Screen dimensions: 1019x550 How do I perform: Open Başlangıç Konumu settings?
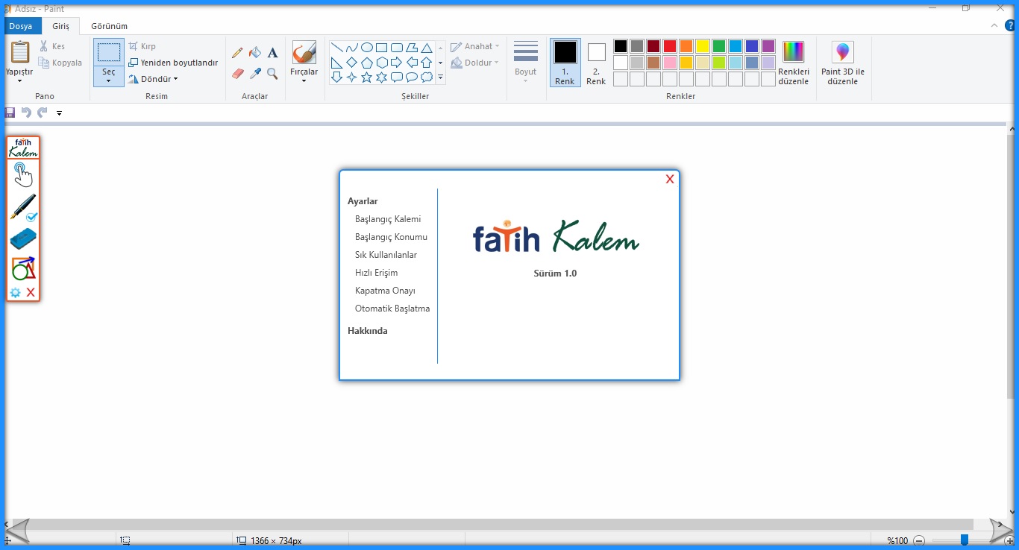(x=391, y=237)
